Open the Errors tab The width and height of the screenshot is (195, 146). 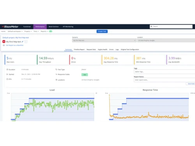112,49
